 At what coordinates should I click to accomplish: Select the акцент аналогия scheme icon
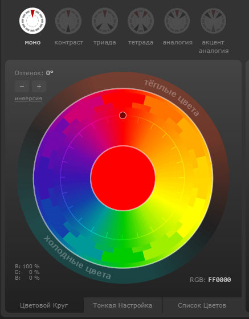click(214, 21)
